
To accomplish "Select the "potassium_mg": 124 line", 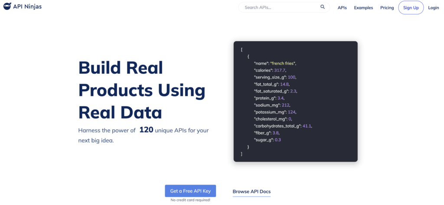I will click(275, 112).
